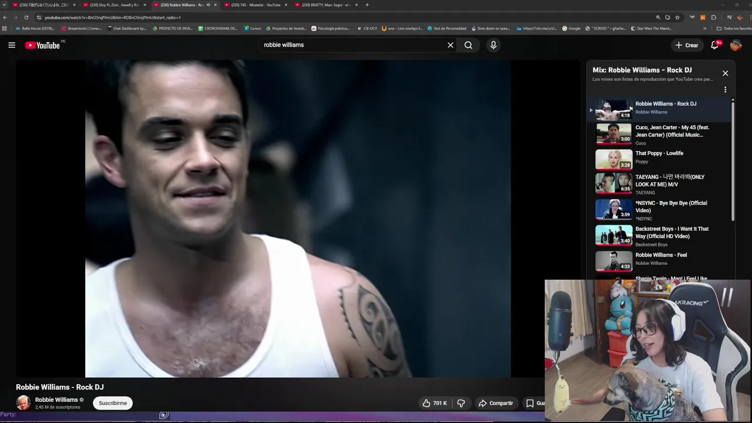This screenshot has width=752, height=423.
Task: Open the CRONOGRAMA DE bookmark
Action: tap(217, 28)
